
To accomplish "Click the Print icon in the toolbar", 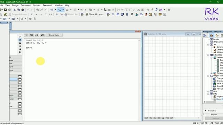I will click(9, 10).
